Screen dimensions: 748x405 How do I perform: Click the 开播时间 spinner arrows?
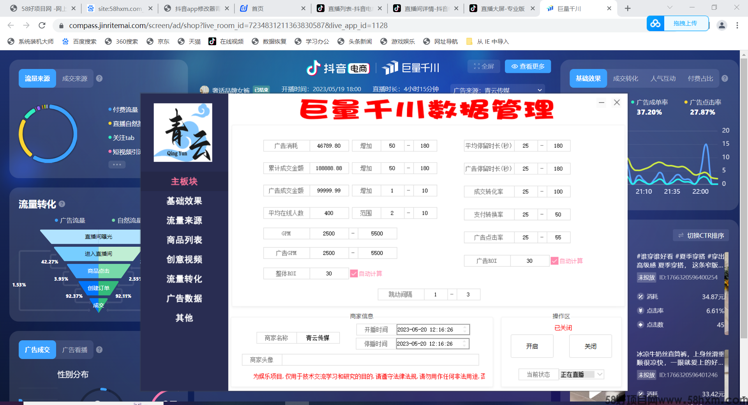[x=465, y=329]
